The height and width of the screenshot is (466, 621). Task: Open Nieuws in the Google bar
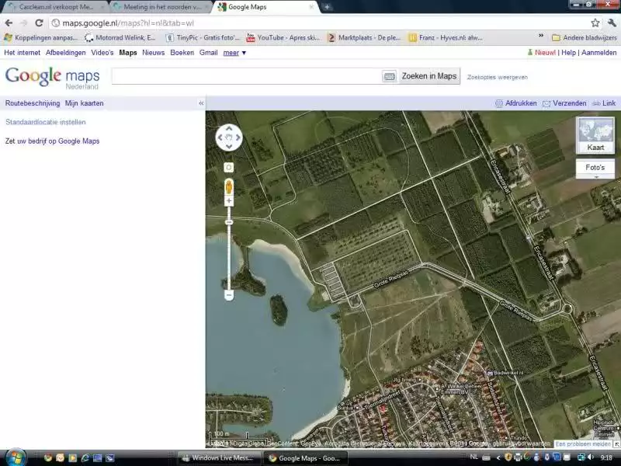point(153,53)
